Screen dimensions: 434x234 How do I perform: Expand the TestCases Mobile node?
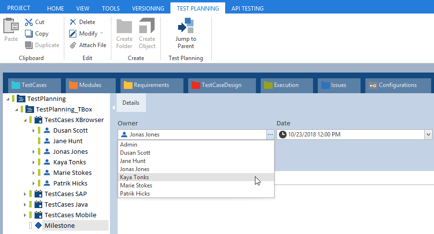[x=25, y=215]
